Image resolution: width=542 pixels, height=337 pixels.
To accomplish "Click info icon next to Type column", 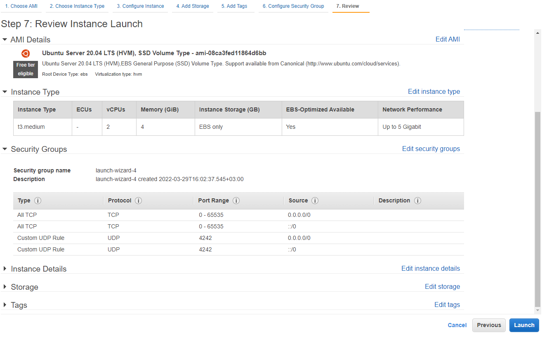I will click(x=38, y=201).
